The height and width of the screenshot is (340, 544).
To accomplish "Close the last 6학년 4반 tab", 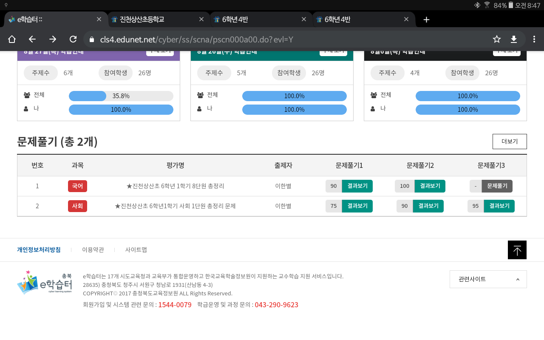I will [406, 19].
